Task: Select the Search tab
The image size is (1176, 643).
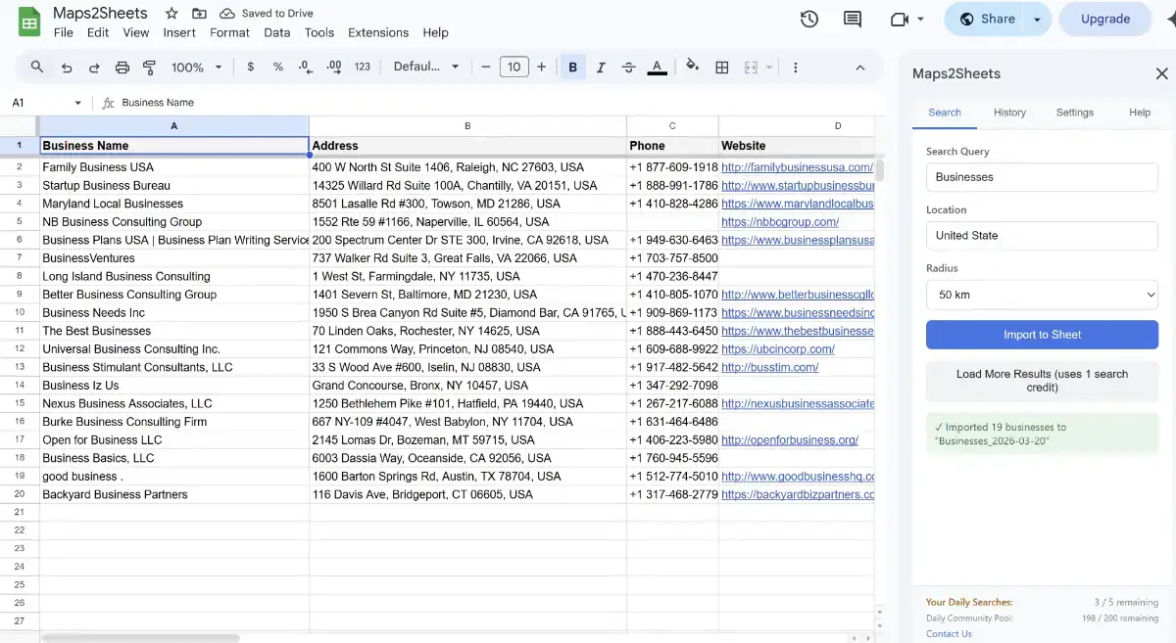Action: (945, 113)
